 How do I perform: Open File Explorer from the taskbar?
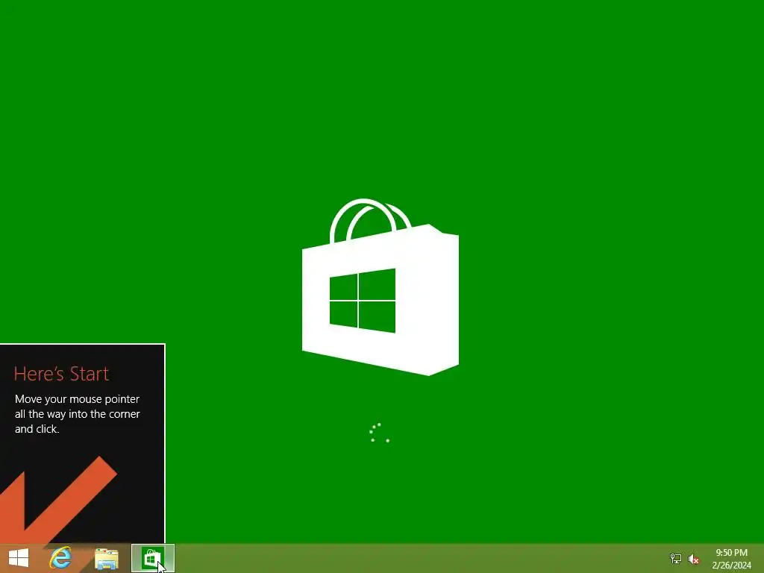107,558
